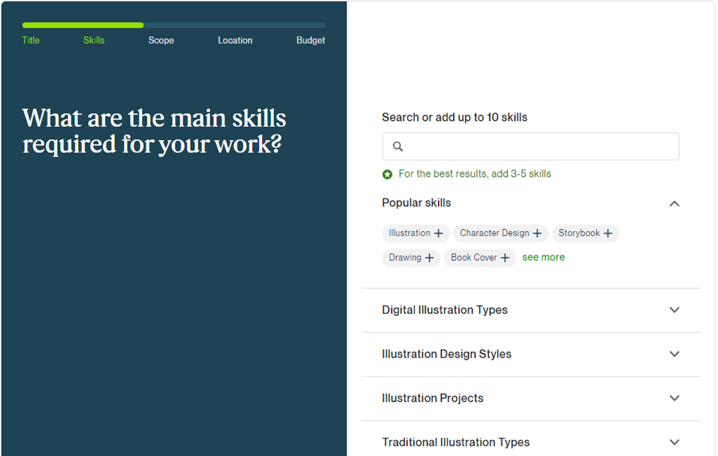Image resolution: width=718 pixels, height=456 pixels.
Task: Select the Skills step label
Action: coord(94,40)
